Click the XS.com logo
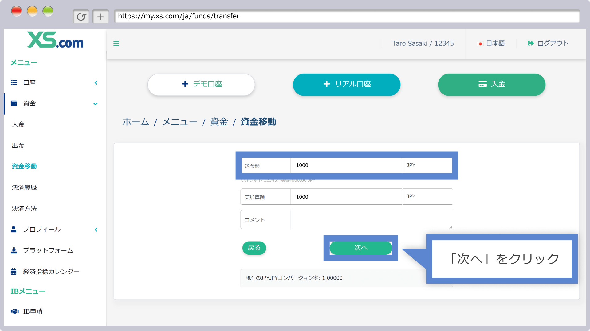590x331 pixels. click(x=55, y=40)
